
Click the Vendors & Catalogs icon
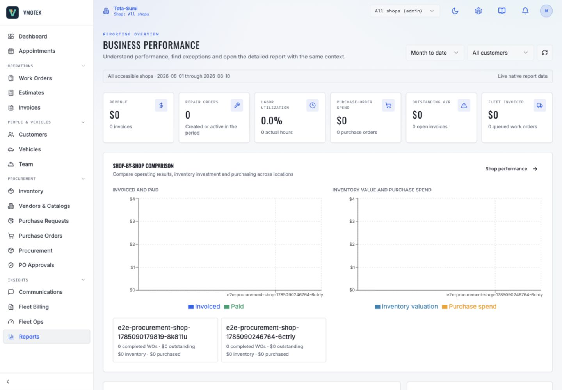point(11,206)
